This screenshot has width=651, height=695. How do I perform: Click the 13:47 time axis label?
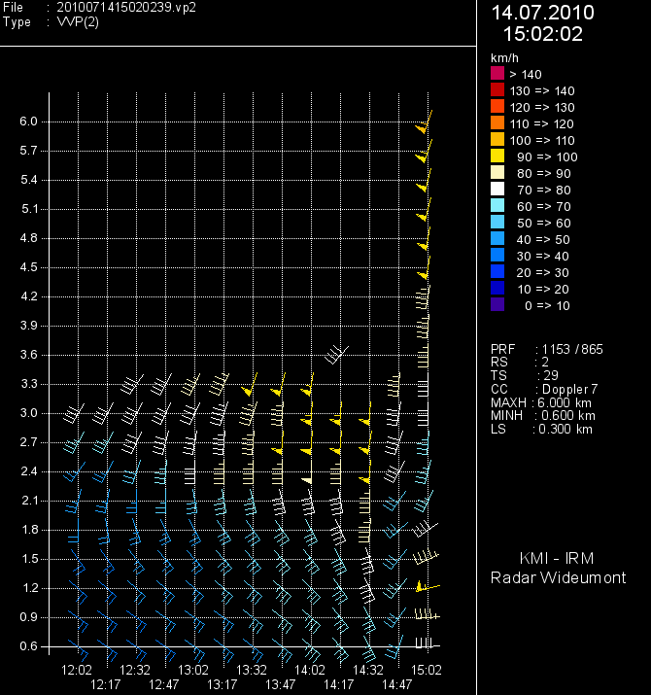280,684
